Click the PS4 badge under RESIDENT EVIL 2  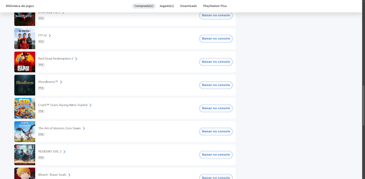tap(41, 158)
